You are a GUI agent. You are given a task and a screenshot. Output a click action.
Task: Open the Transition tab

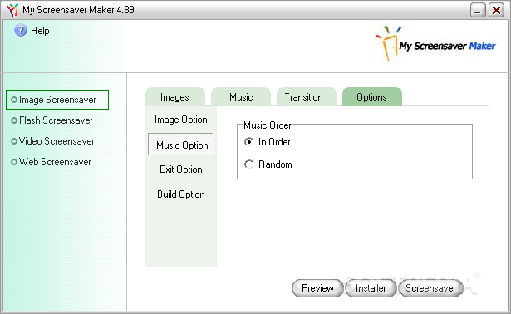coord(307,96)
